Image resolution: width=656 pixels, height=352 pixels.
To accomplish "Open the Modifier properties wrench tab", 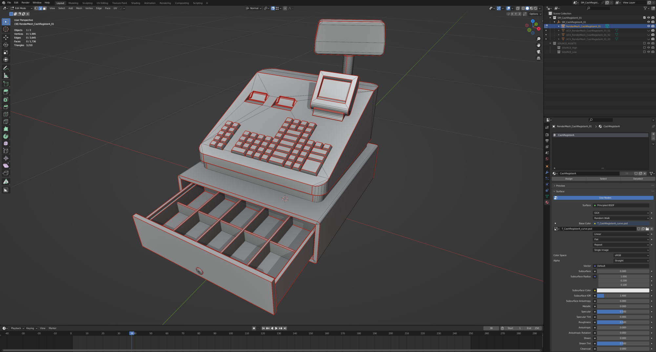I will (x=547, y=172).
